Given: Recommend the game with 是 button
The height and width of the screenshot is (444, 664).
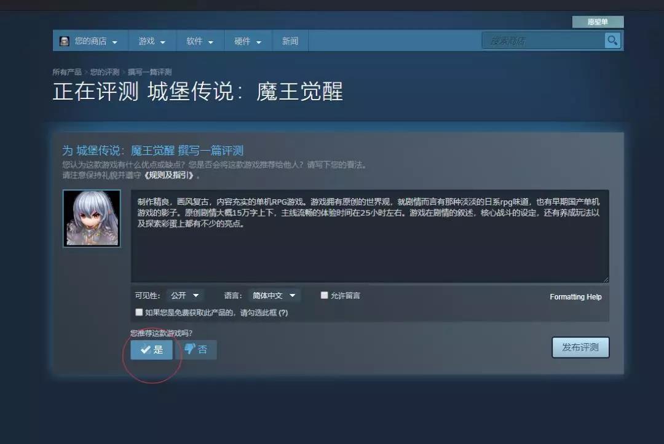Looking at the screenshot, I should 152,349.
